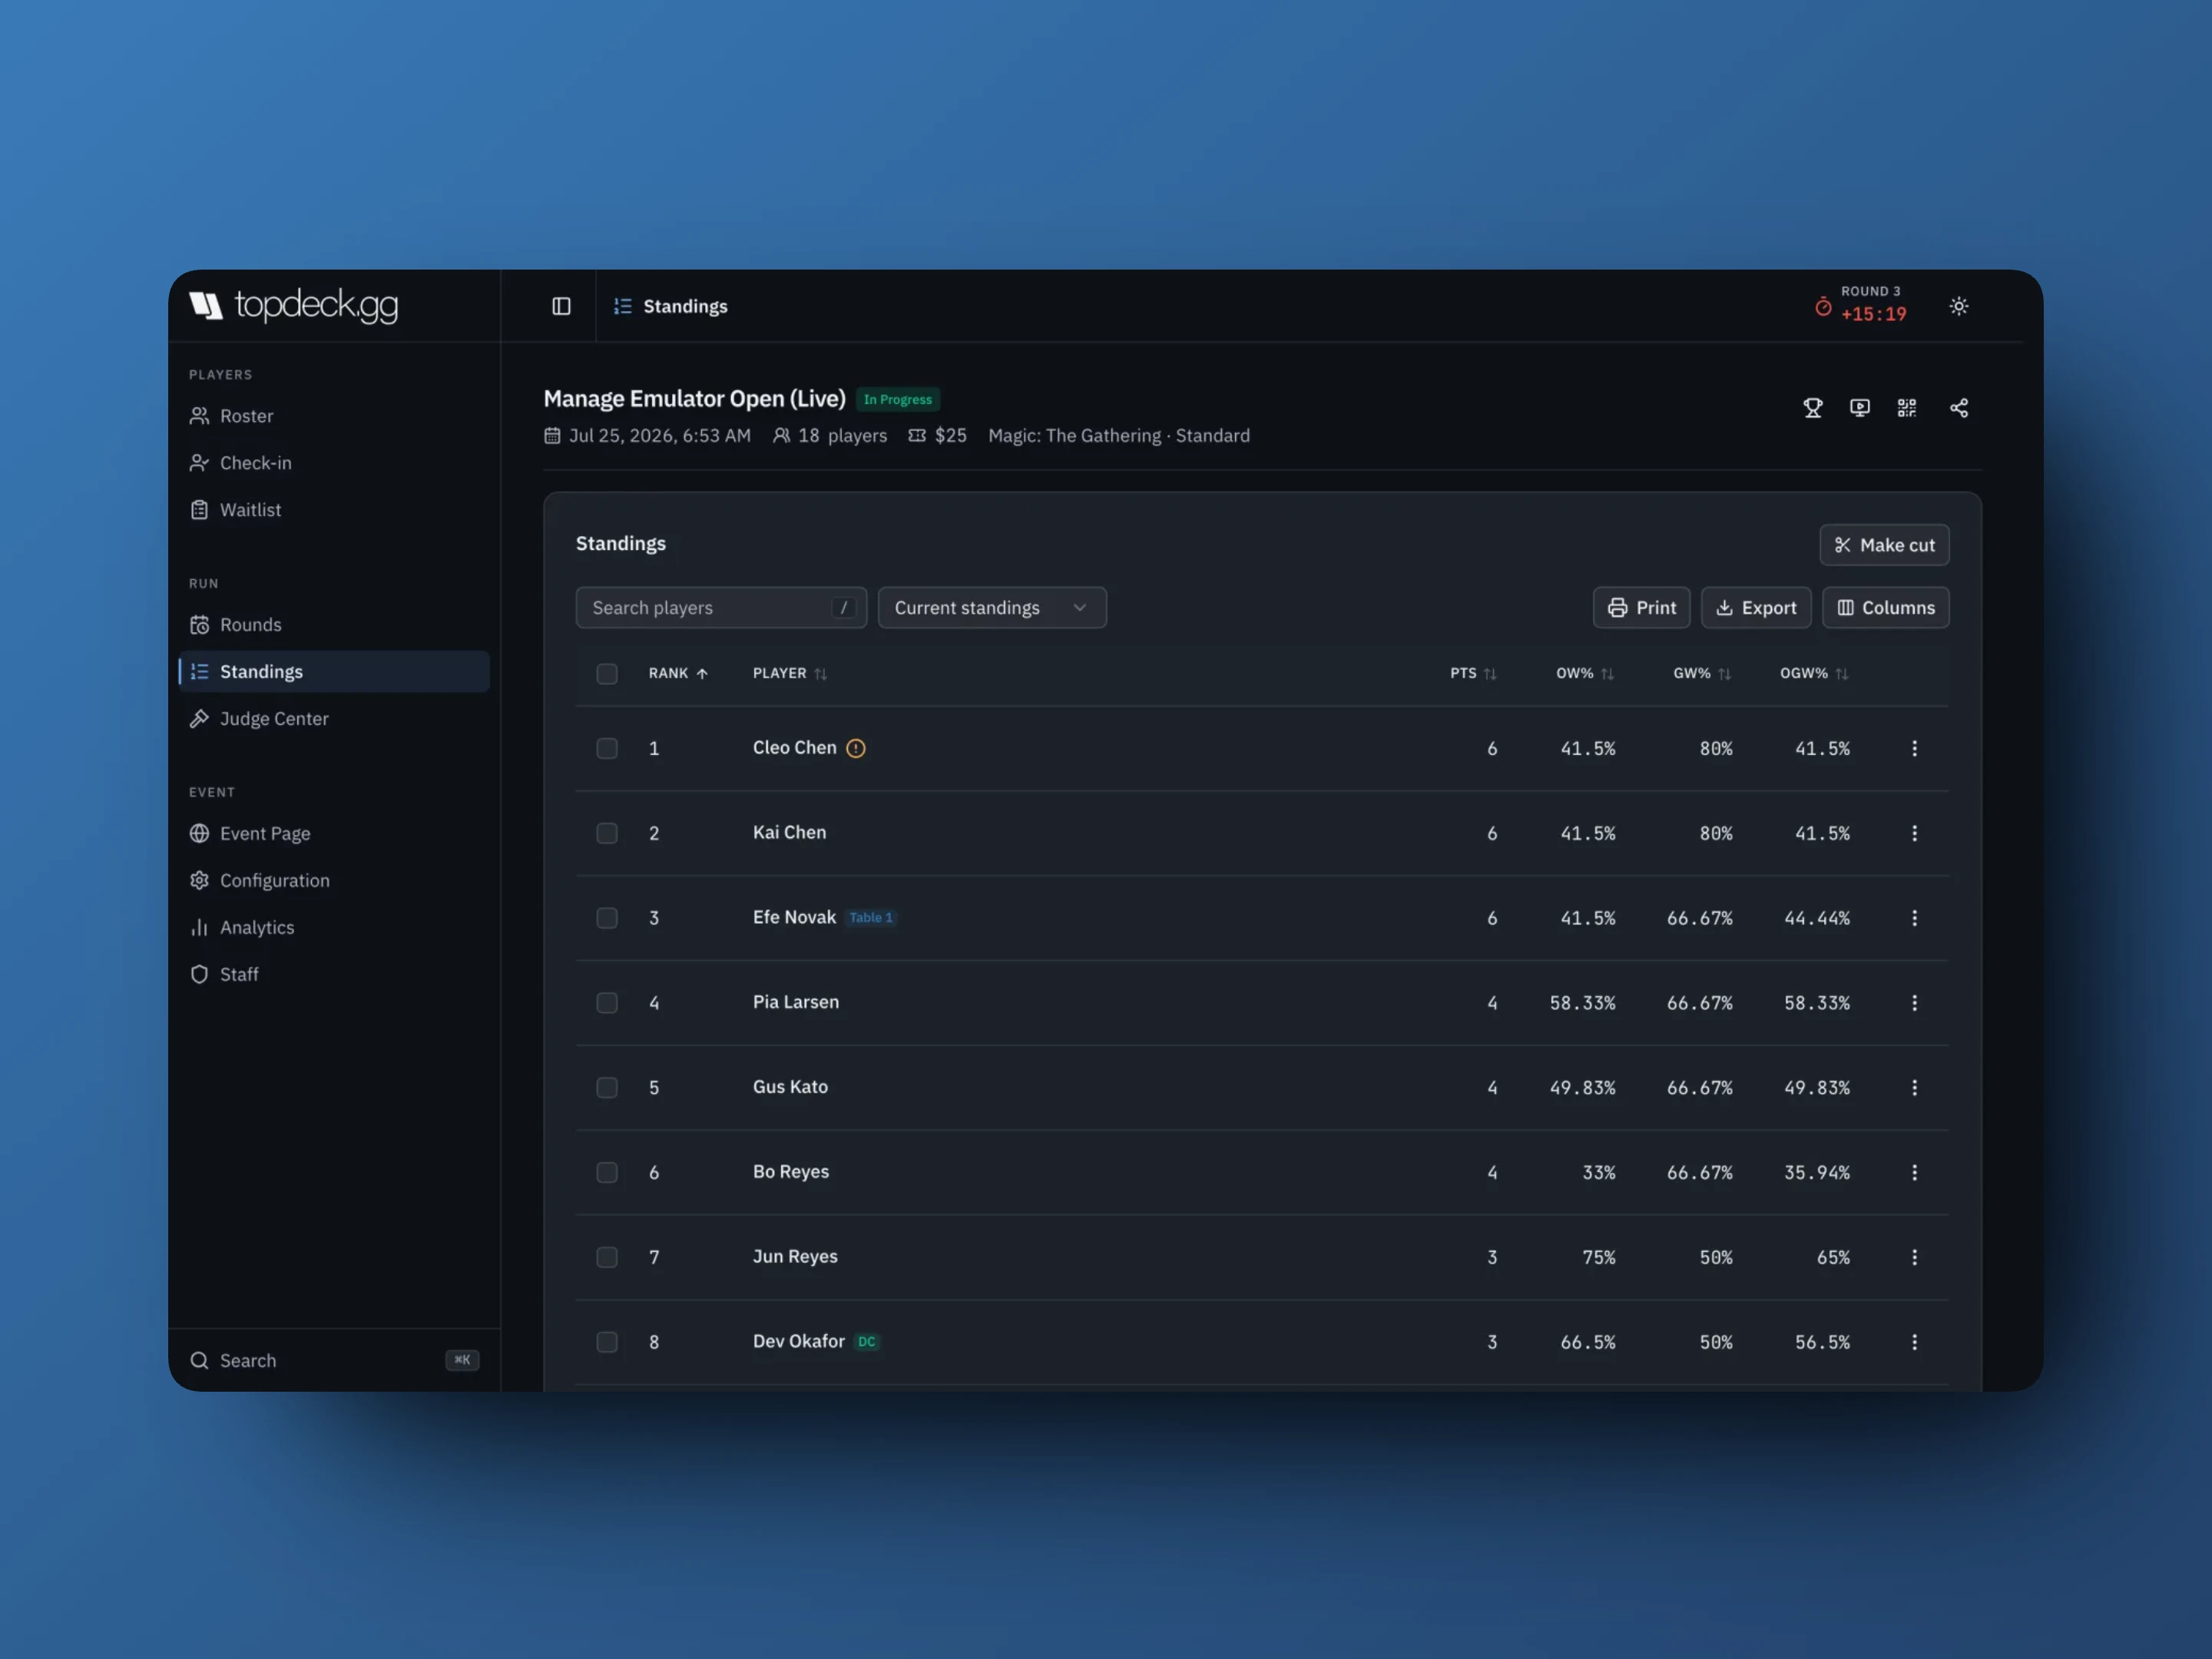Viewport: 2212px width, 1659px height.
Task: View Analytics page
Action: click(334, 928)
